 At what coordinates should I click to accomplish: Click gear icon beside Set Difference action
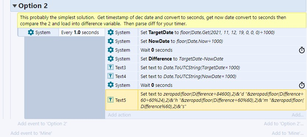point(111,59)
